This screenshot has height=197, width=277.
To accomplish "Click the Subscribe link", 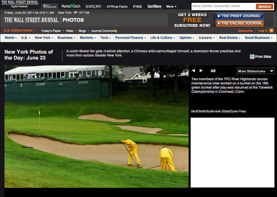I will coord(245,31).
